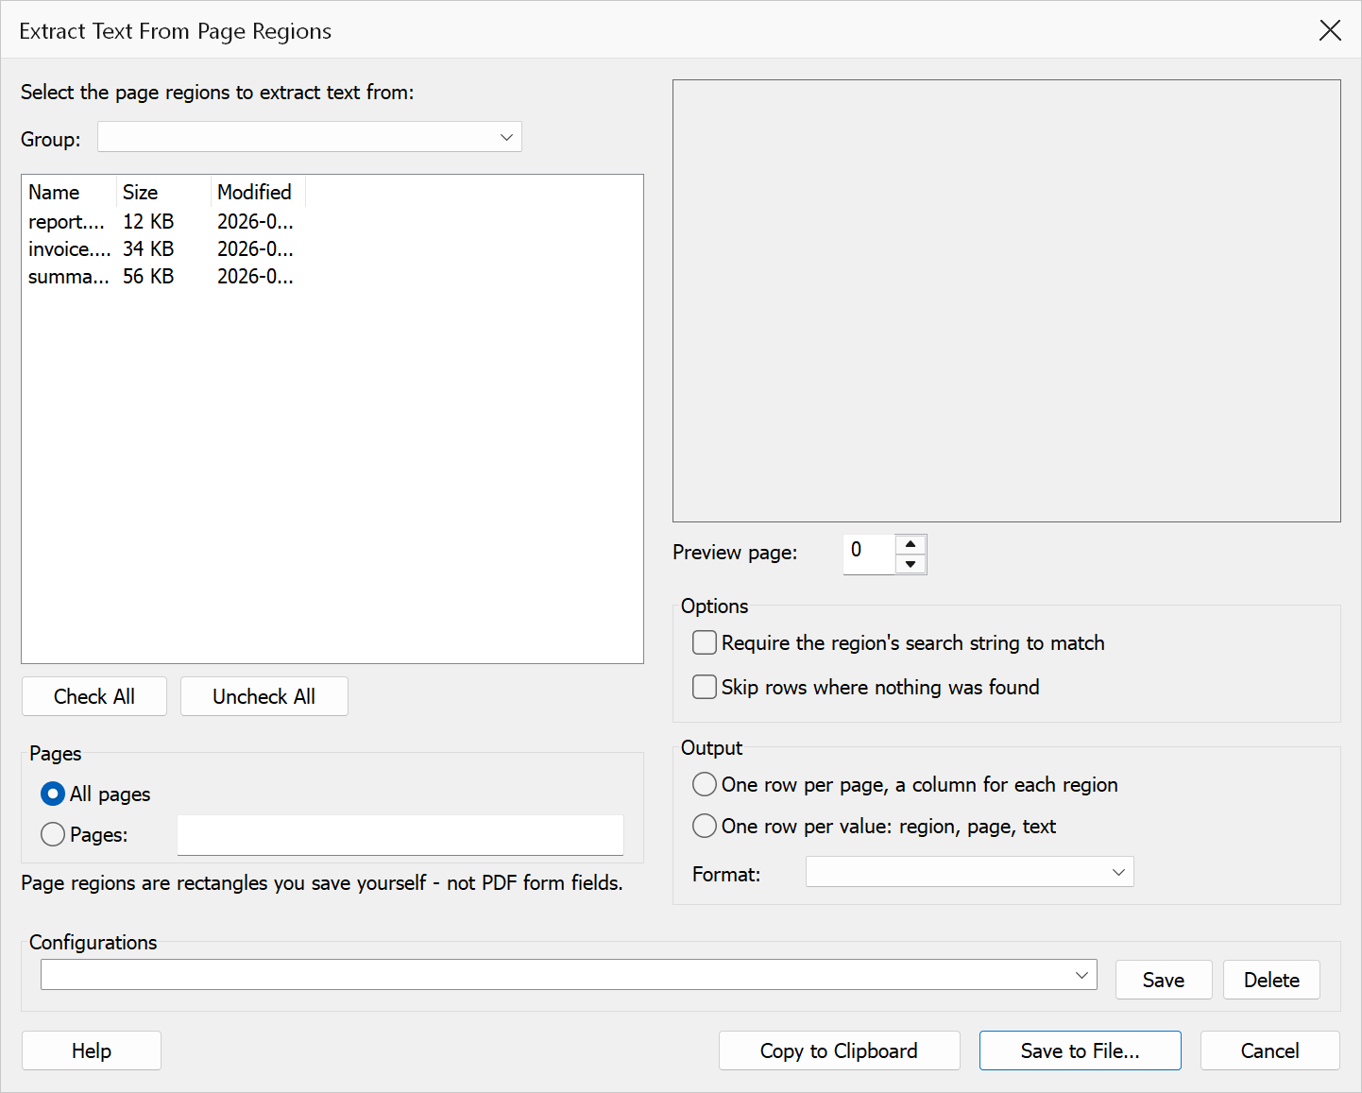Viewport: 1362px width, 1093px height.
Task: Check Skip rows where nothing was found
Action: pos(705,687)
